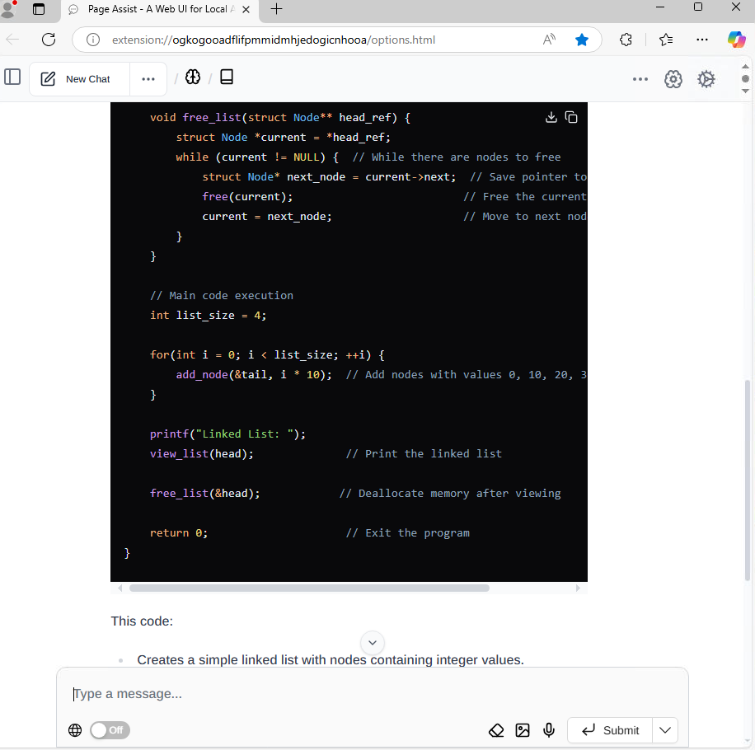Click the globe web search icon

[x=75, y=730]
